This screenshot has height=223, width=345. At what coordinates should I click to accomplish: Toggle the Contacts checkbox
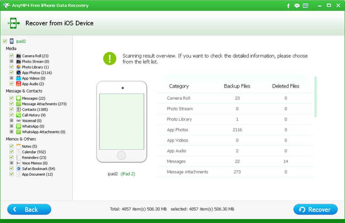click(11, 109)
